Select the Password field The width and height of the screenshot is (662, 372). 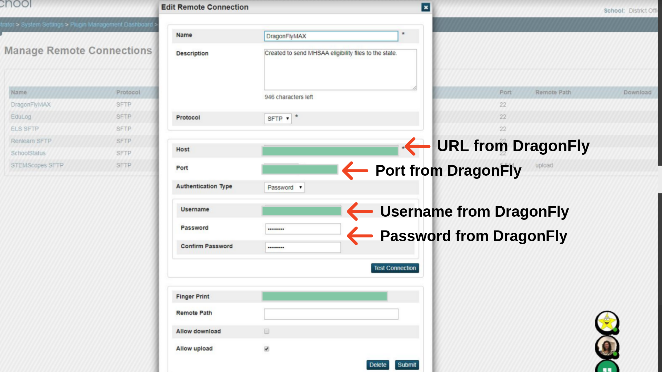[303, 229]
